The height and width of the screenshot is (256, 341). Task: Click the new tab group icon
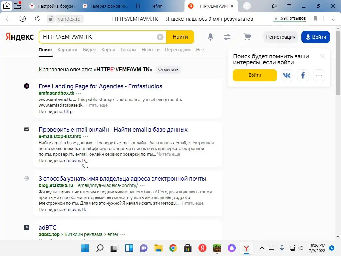(x=17, y=6)
